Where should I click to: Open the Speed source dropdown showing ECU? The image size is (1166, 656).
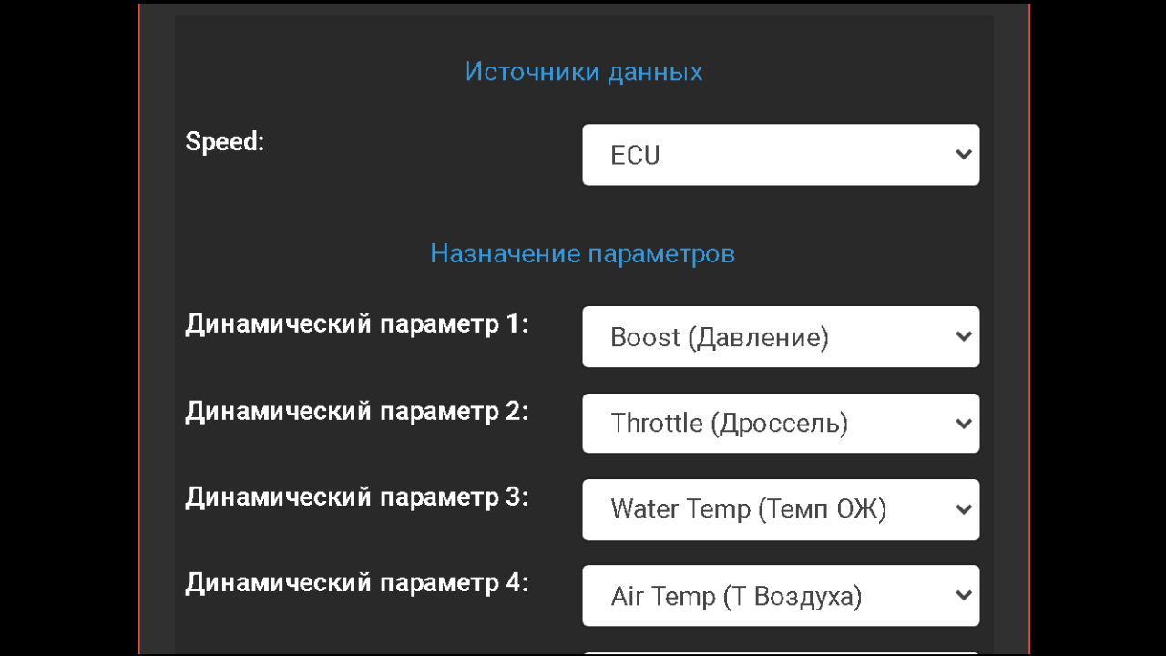point(781,155)
